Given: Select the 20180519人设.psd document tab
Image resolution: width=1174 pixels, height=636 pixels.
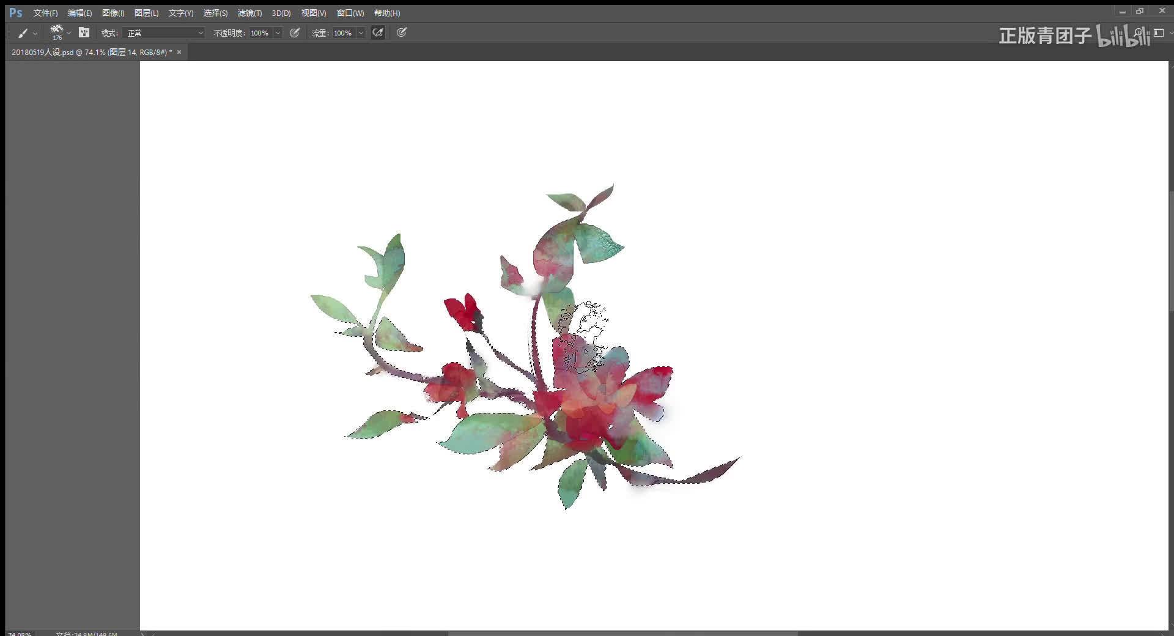Looking at the screenshot, I should pyautogui.click(x=92, y=53).
